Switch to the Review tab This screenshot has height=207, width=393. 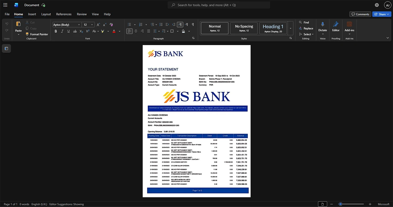(x=82, y=14)
